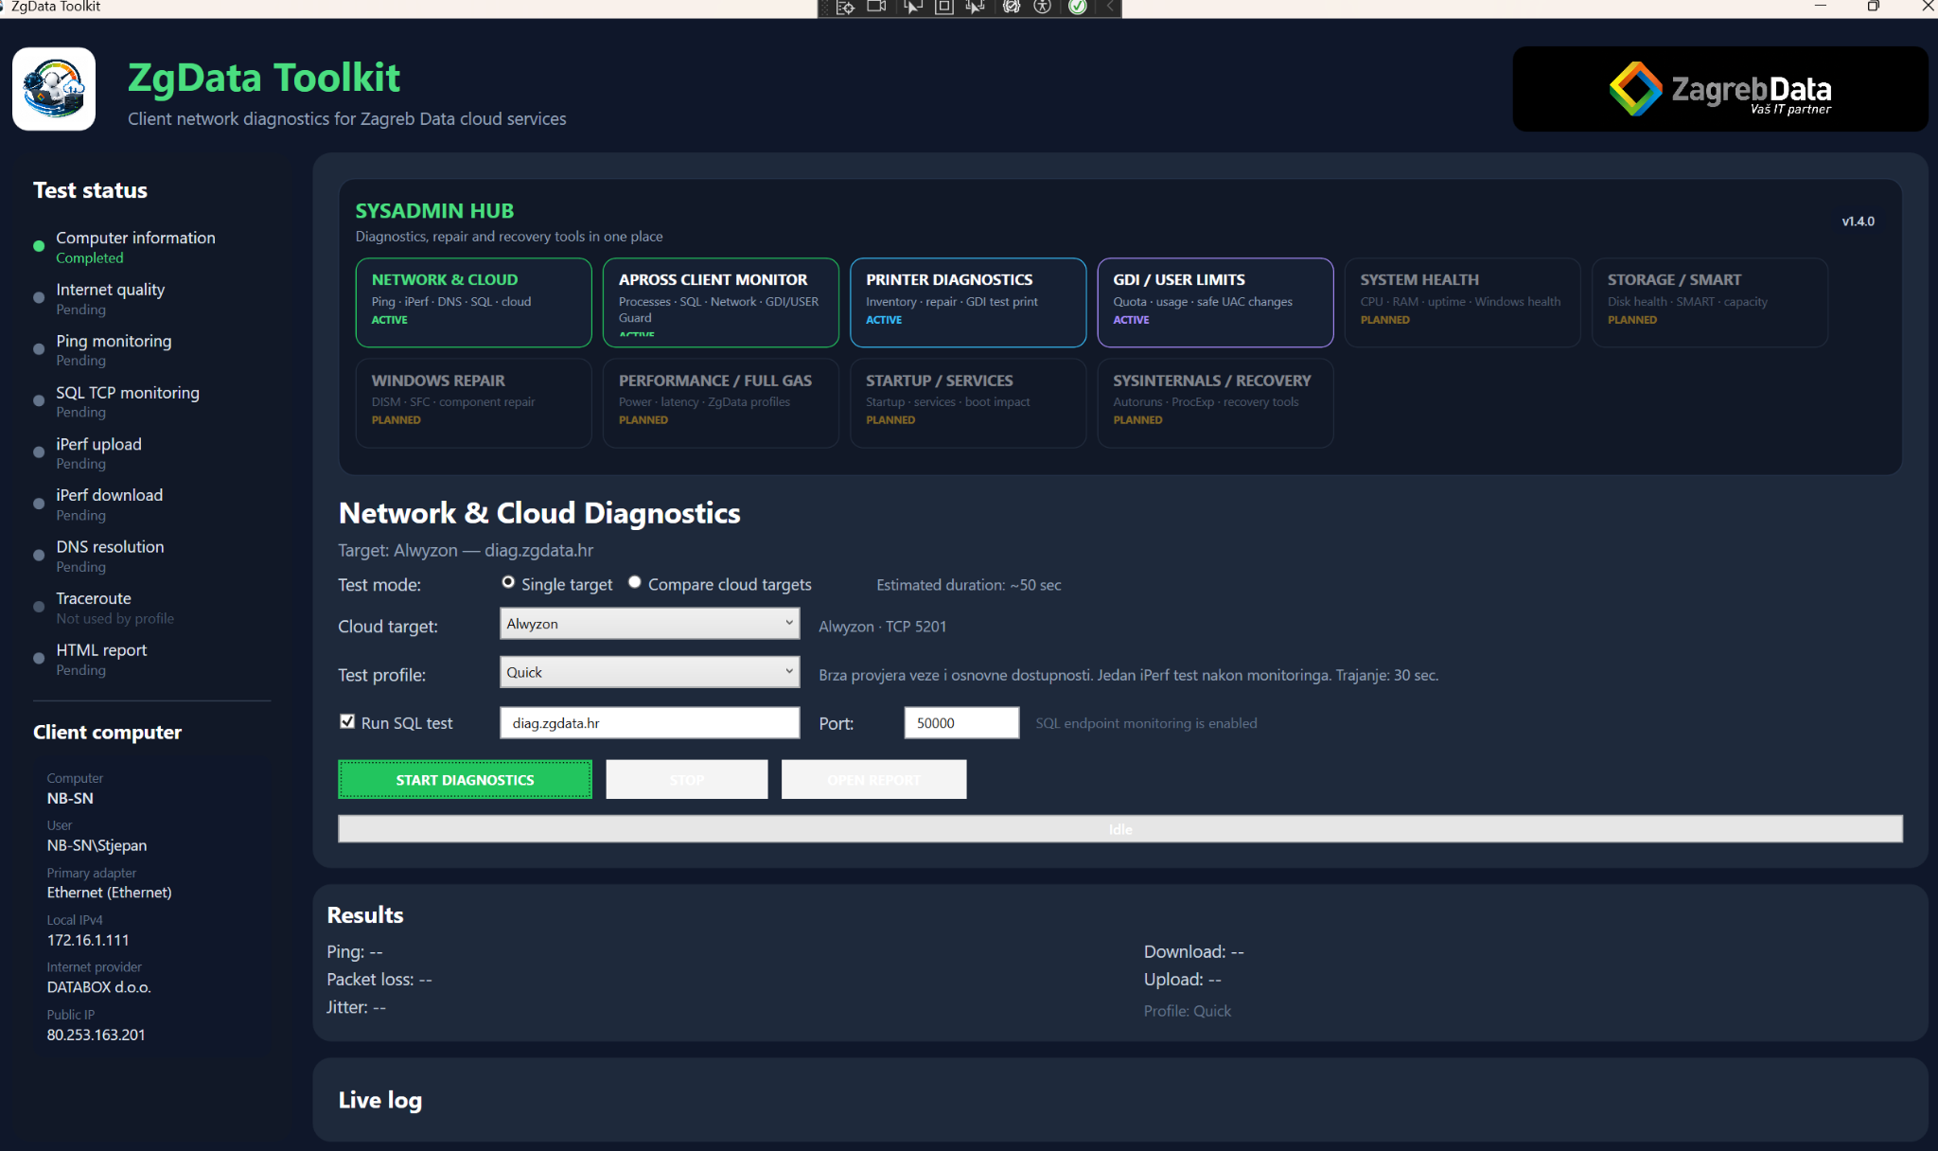
Task: Toggle the Display Layout Adorners square icon
Action: coord(943,8)
